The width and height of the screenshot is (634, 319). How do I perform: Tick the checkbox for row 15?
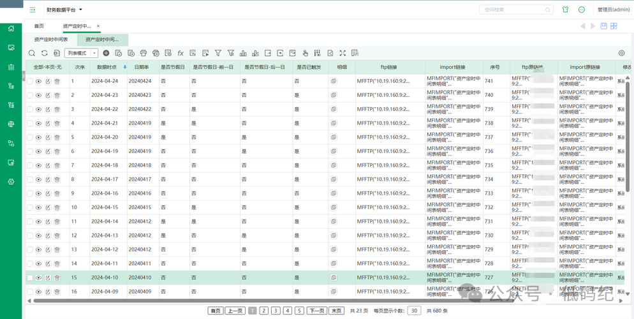30,278
